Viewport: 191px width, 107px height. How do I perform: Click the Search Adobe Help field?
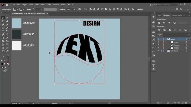coord(166,5)
